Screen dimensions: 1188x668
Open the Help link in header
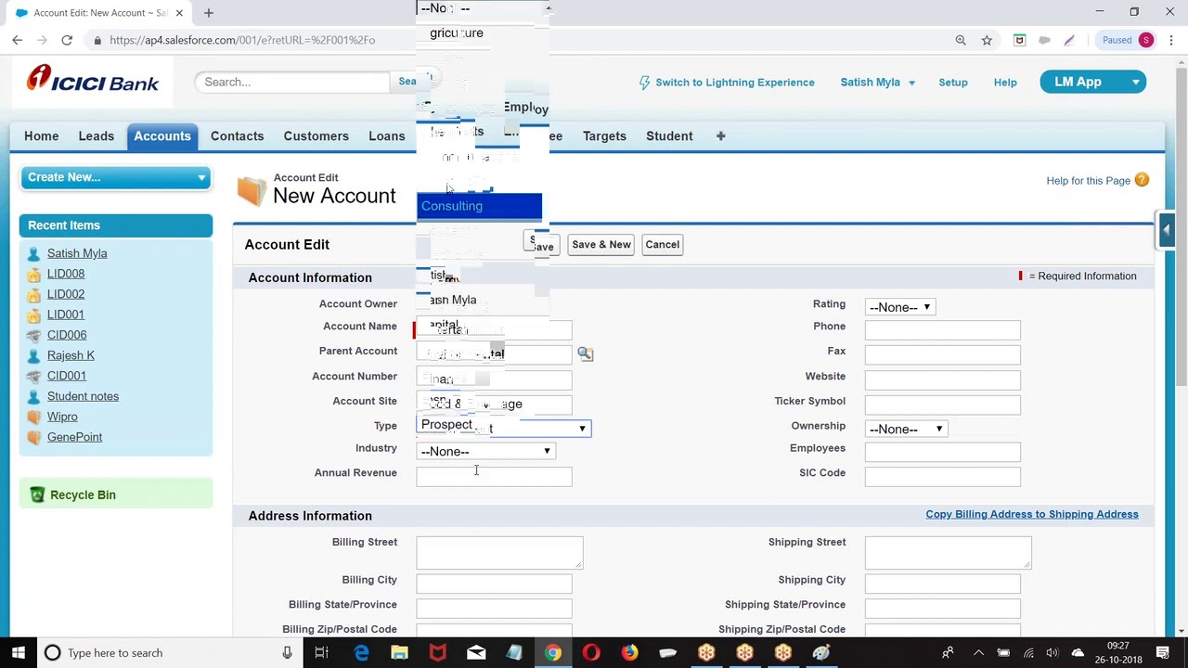pos(1005,83)
